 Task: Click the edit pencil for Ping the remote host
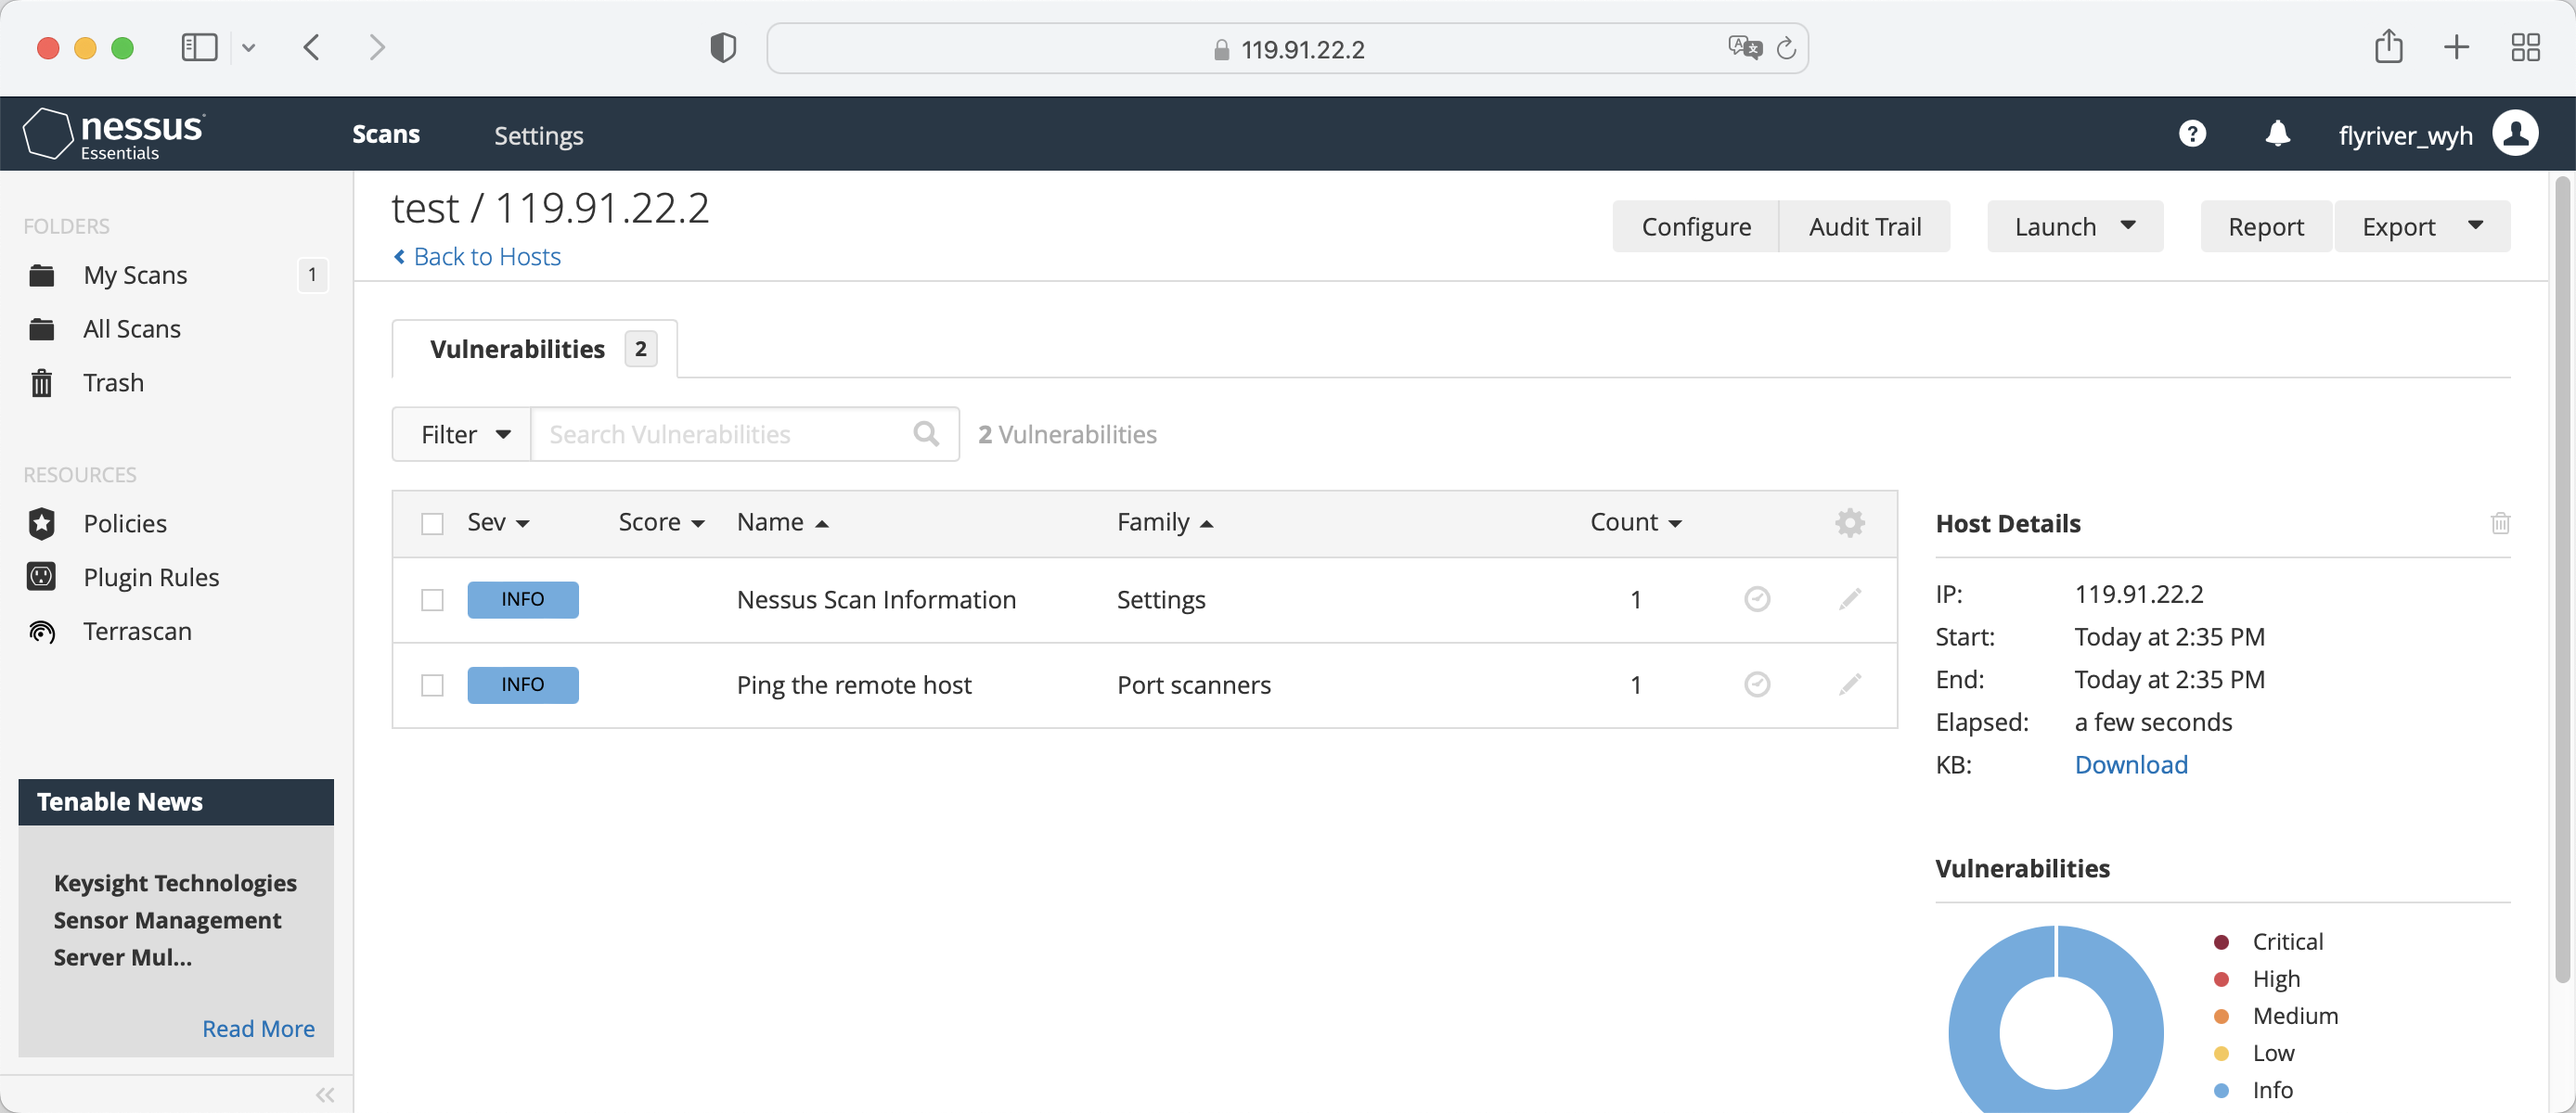(1850, 684)
